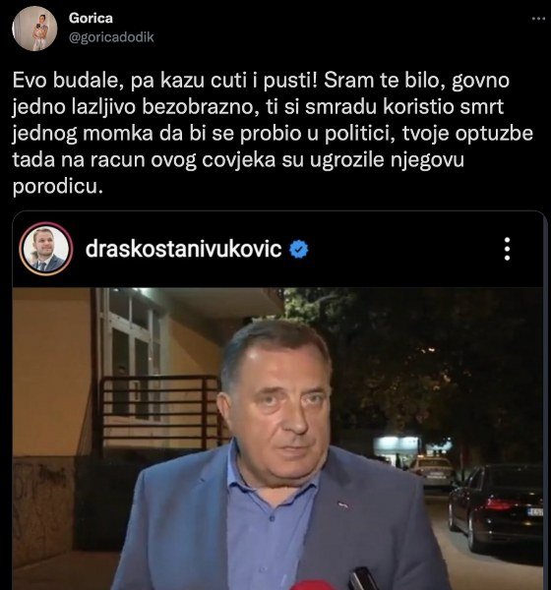Open Gorica's round profile avatar

click(34, 29)
